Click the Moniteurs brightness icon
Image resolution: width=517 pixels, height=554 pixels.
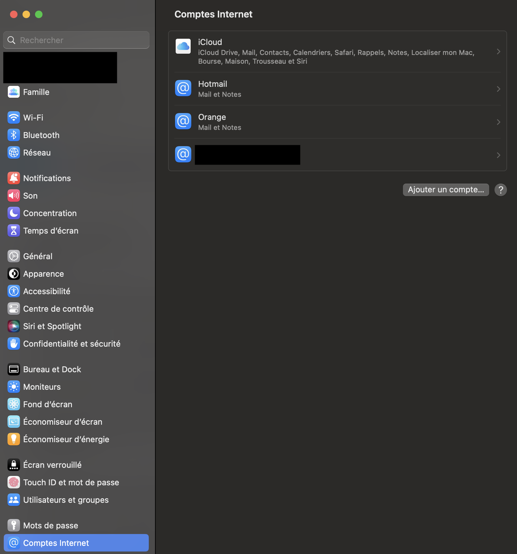click(x=14, y=387)
